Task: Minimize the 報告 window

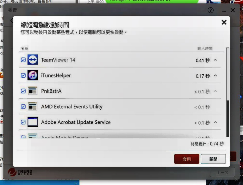Action: tap(224, 11)
